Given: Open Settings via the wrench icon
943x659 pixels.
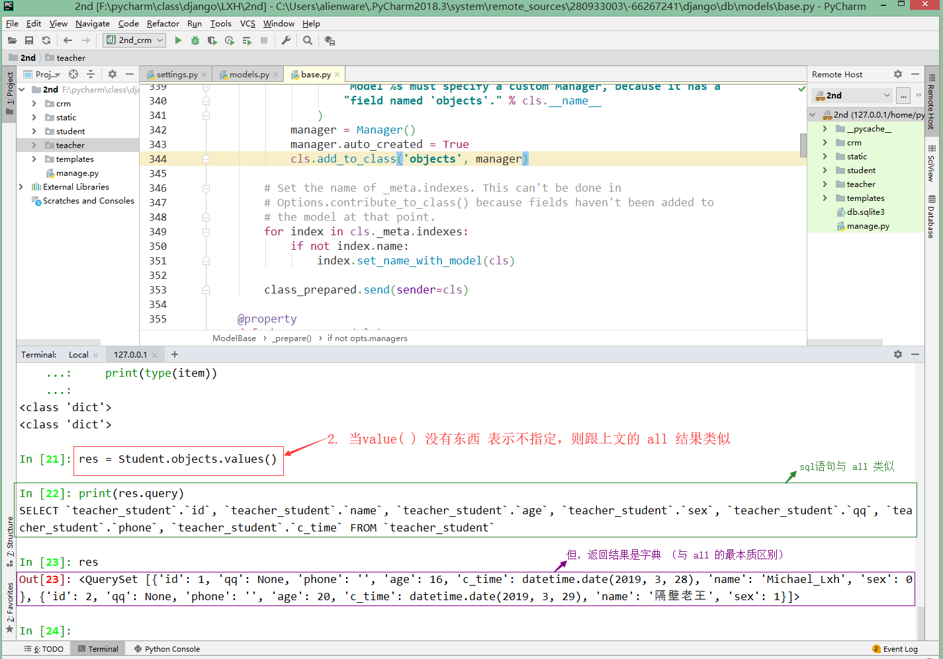Looking at the screenshot, I should (x=286, y=41).
